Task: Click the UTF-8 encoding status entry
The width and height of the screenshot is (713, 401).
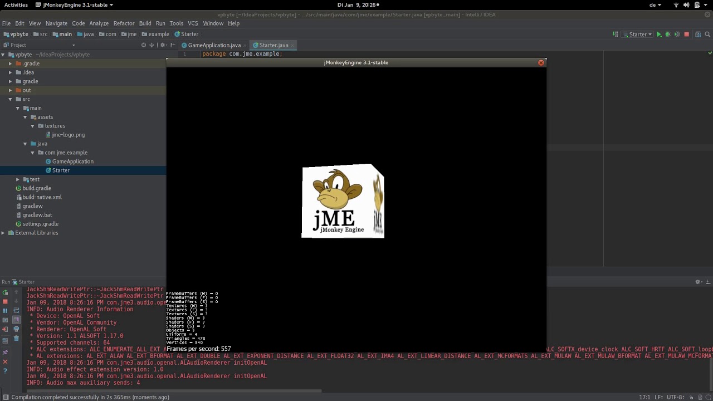Action: (x=676, y=397)
